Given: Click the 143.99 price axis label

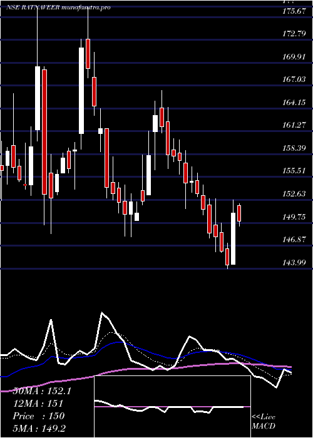Looking at the screenshot, I should click(294, 262).
